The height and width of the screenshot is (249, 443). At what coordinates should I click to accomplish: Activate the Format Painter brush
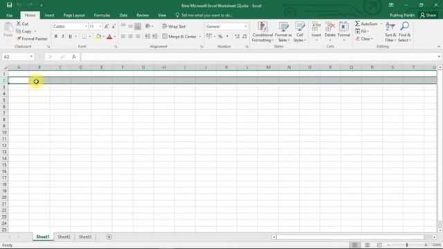coord(32,39)
